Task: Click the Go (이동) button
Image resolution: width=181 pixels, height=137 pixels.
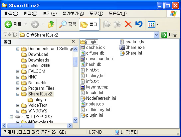Action: click(x=169, y=35)
